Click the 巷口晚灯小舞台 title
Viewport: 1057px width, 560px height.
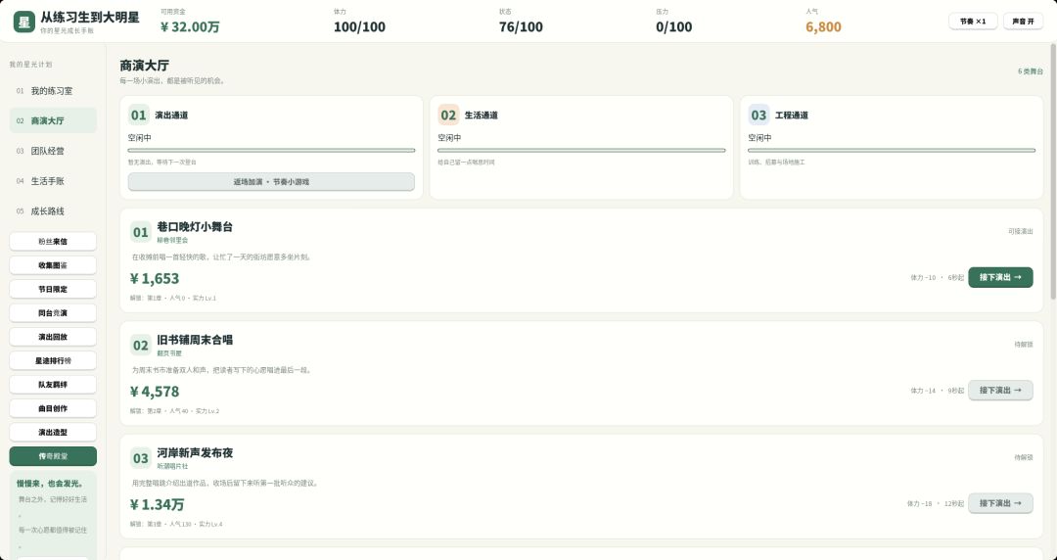coord(195,227)
